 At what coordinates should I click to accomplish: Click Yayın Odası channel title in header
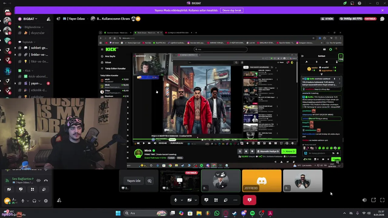click(74, 19)
